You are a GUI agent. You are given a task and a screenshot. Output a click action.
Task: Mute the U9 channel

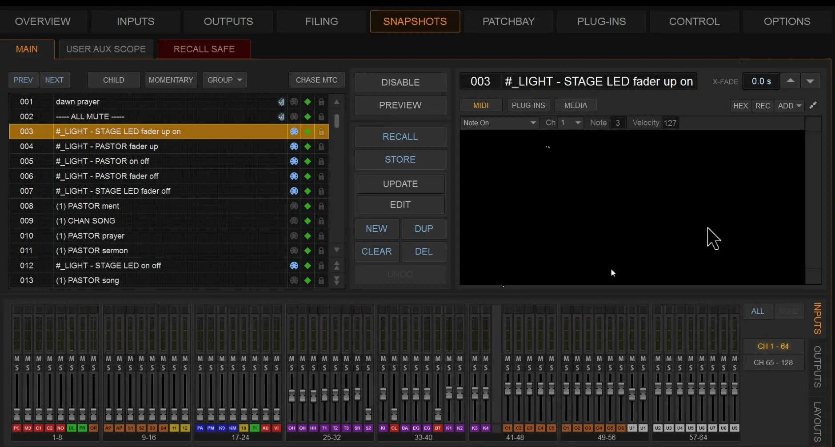pos(735,359)
